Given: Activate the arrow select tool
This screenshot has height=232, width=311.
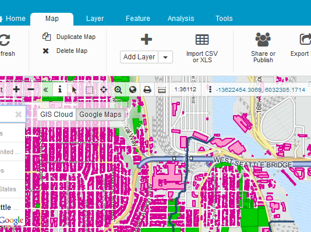Looking at the screenshot, I should pyautogui.click(x=75, y=90).
